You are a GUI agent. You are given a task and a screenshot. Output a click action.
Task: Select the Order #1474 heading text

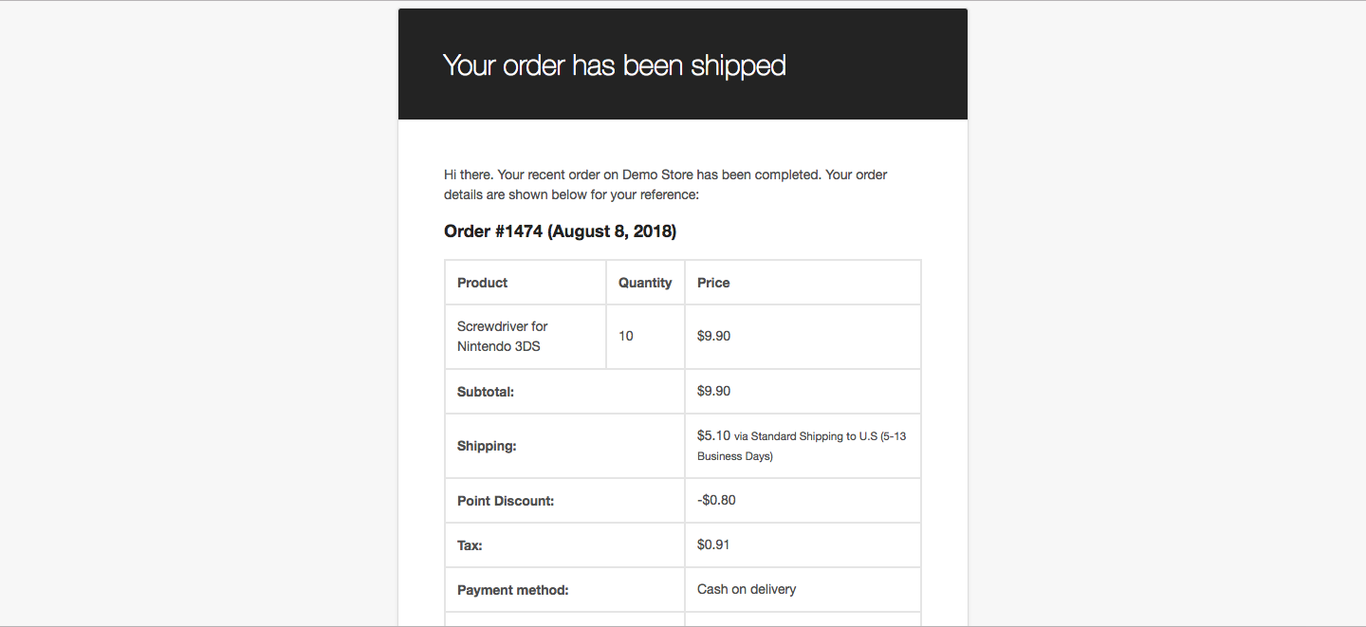coord(560,231)
